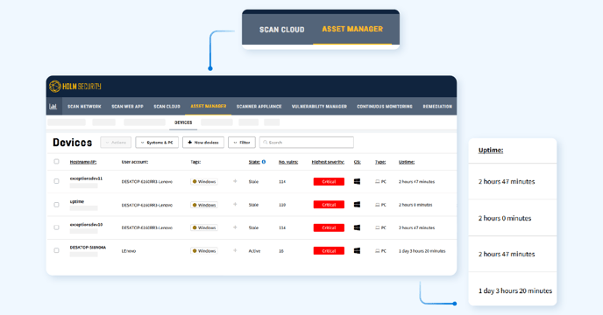Image resolution: width=603 pixels, height=315 pixels.
Task: Click the Critical badge for uptime device
Action: (x=329, y=205)
